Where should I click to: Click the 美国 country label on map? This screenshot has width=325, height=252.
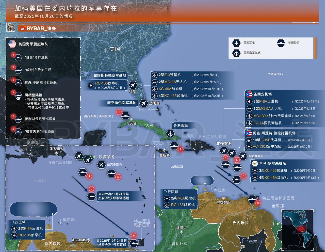coord(115,49)
